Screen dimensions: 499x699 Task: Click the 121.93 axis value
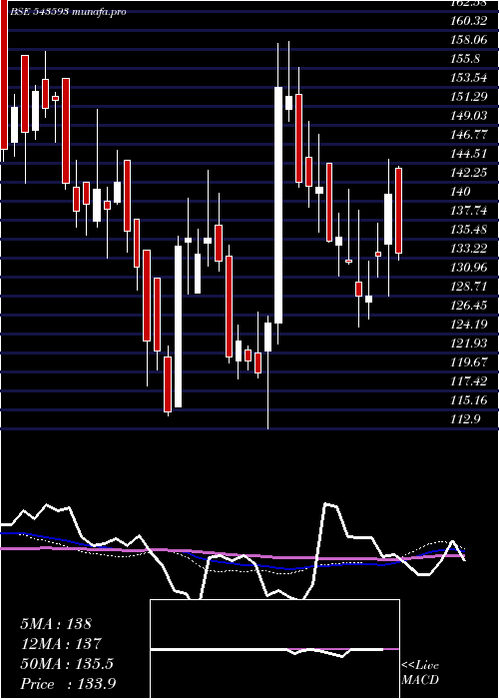point(469,344)
